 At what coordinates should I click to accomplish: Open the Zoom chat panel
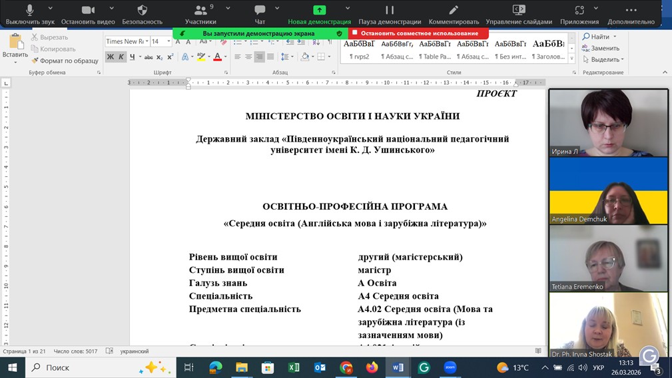click(260, 11)
